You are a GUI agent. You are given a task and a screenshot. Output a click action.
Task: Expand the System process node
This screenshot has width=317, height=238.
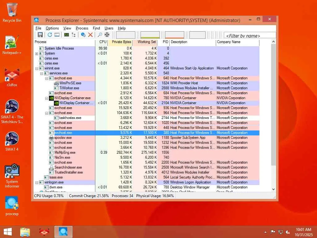[37, 54]
